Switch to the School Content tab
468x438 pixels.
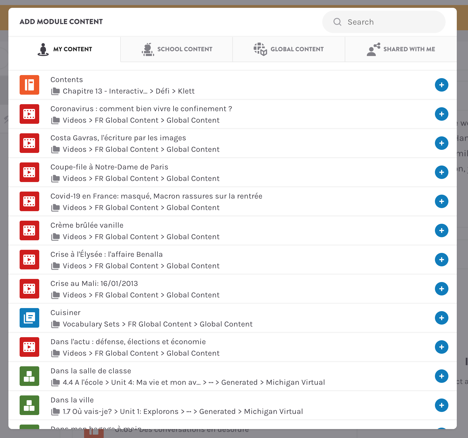[177, 49]
